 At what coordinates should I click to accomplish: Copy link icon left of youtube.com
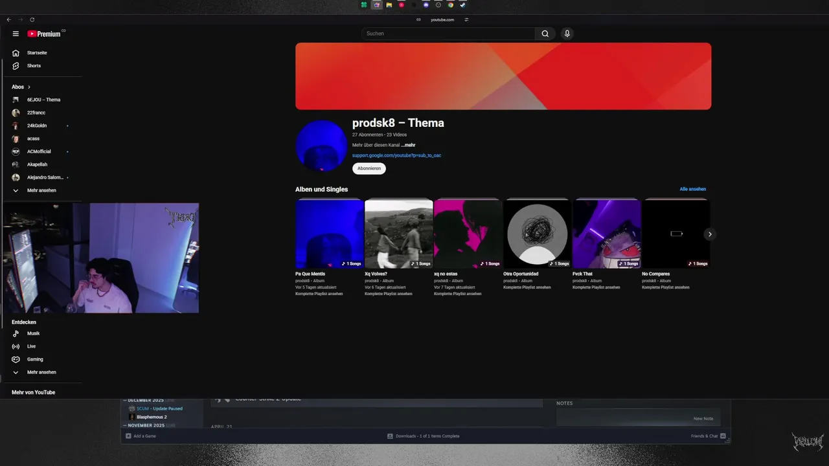coord(418,19)
